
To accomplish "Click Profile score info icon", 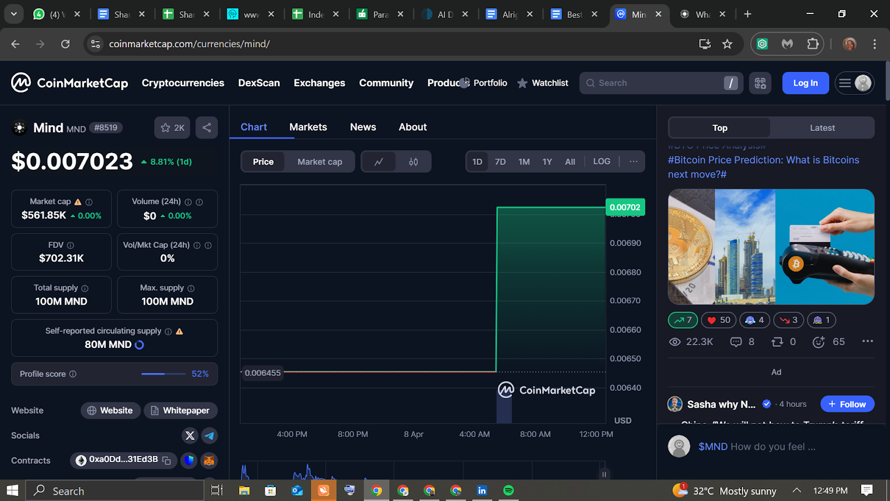I will pos(73,374).
